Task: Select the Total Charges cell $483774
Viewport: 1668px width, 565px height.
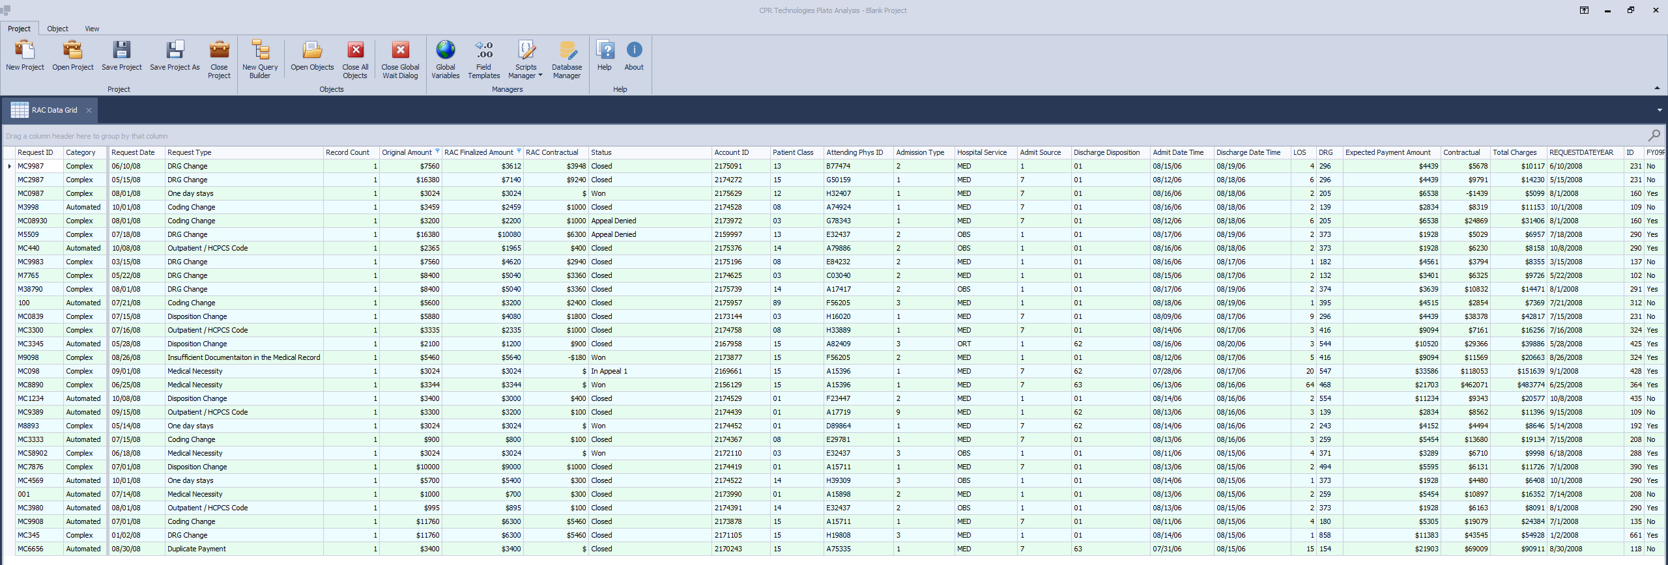Action: pos(1519,385)
